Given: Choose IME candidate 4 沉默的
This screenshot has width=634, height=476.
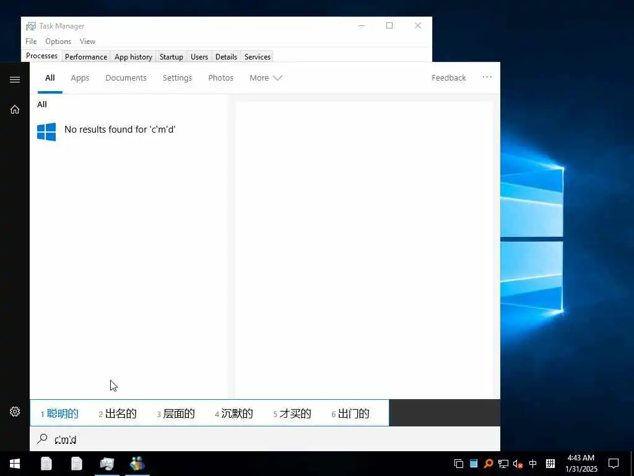Looking at the screenshot, I should pyautogui.click(x=234, y=413).
